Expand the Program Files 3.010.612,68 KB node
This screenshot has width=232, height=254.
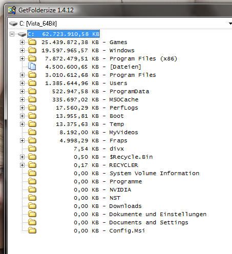point(22,75)
